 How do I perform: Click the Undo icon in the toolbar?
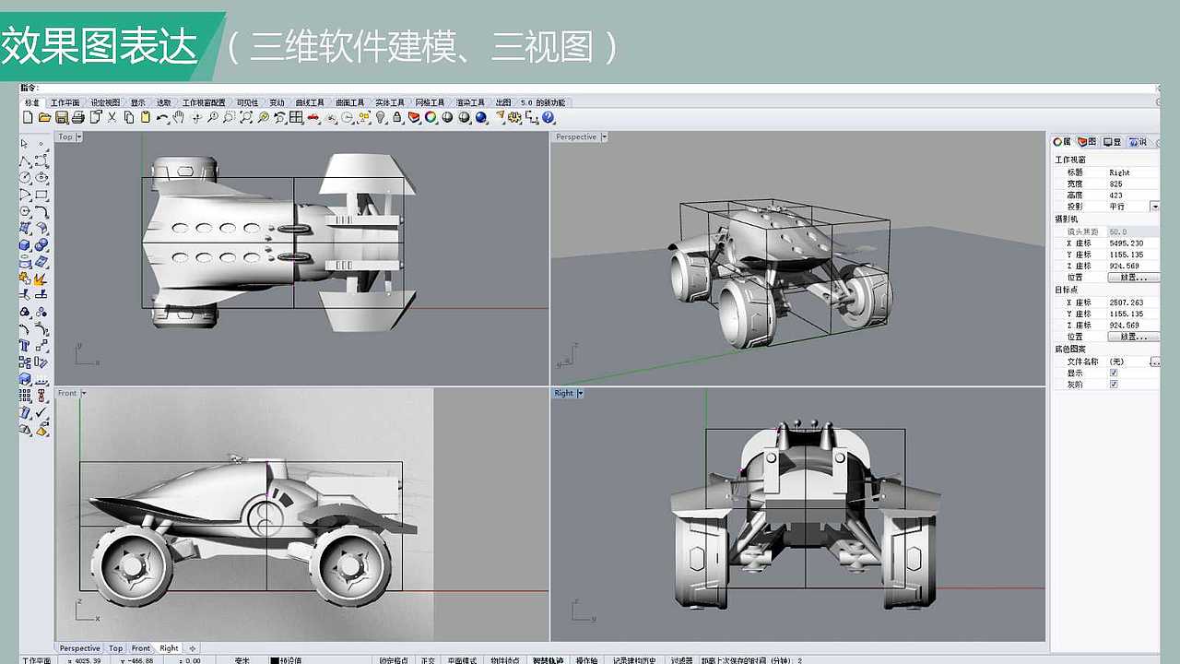coord(160,118)
